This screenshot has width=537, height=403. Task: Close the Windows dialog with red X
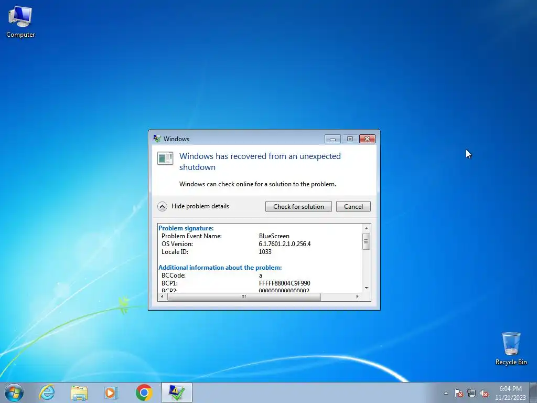coord(367,139)
